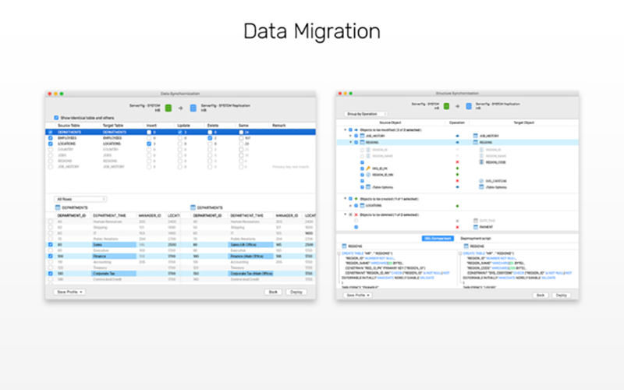Click REGIONS table icon above right DDL pane
The height and width of the screenshot is (390, 624).
466,246
